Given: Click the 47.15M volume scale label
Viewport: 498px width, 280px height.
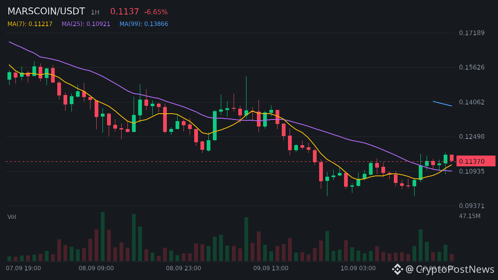Looking at the screenshot, I should [x=470, y=216].
